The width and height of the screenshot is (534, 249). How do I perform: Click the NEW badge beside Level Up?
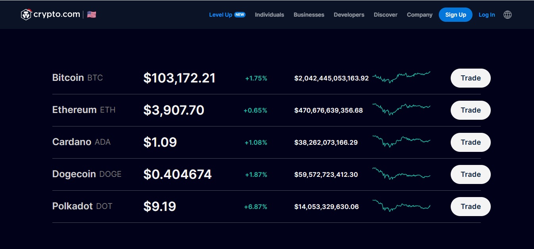pos(239,14)
